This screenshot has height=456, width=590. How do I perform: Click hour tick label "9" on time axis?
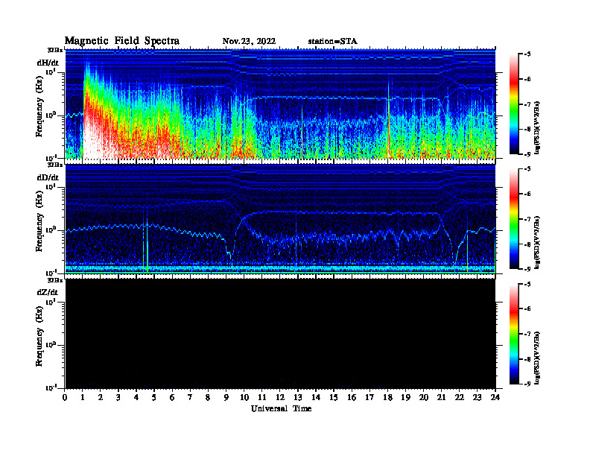[226, 397]
